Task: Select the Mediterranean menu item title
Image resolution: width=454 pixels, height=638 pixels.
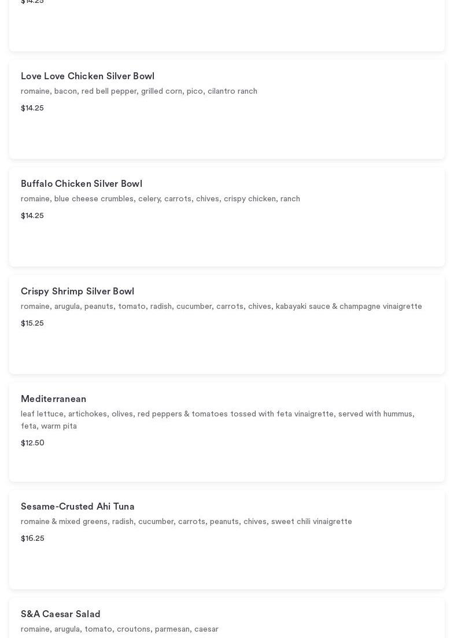Action: 54,399
